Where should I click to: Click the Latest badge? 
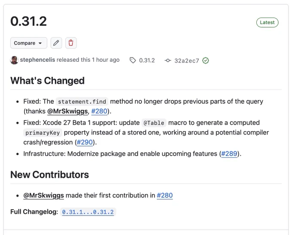267,22
